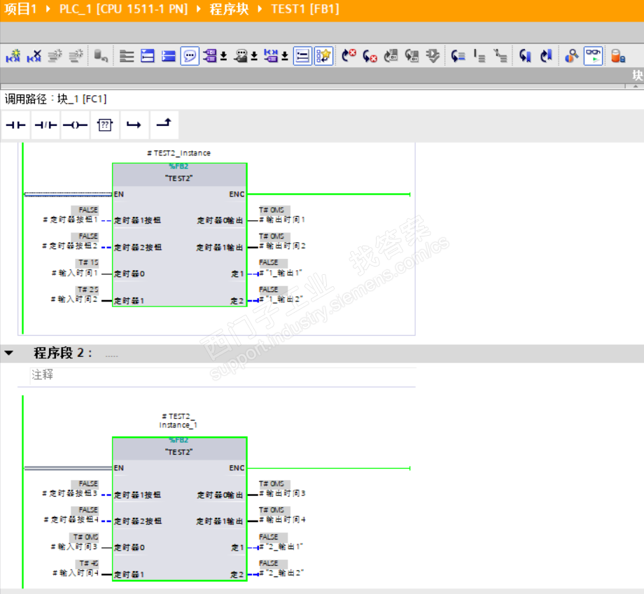Click the indent text lines icon

[479, 56]
